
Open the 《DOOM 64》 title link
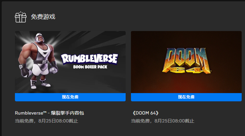146,113
